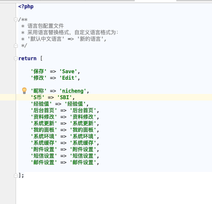Click the 'Save' string value
Screen dimensions: 212x204
(68, 71)
